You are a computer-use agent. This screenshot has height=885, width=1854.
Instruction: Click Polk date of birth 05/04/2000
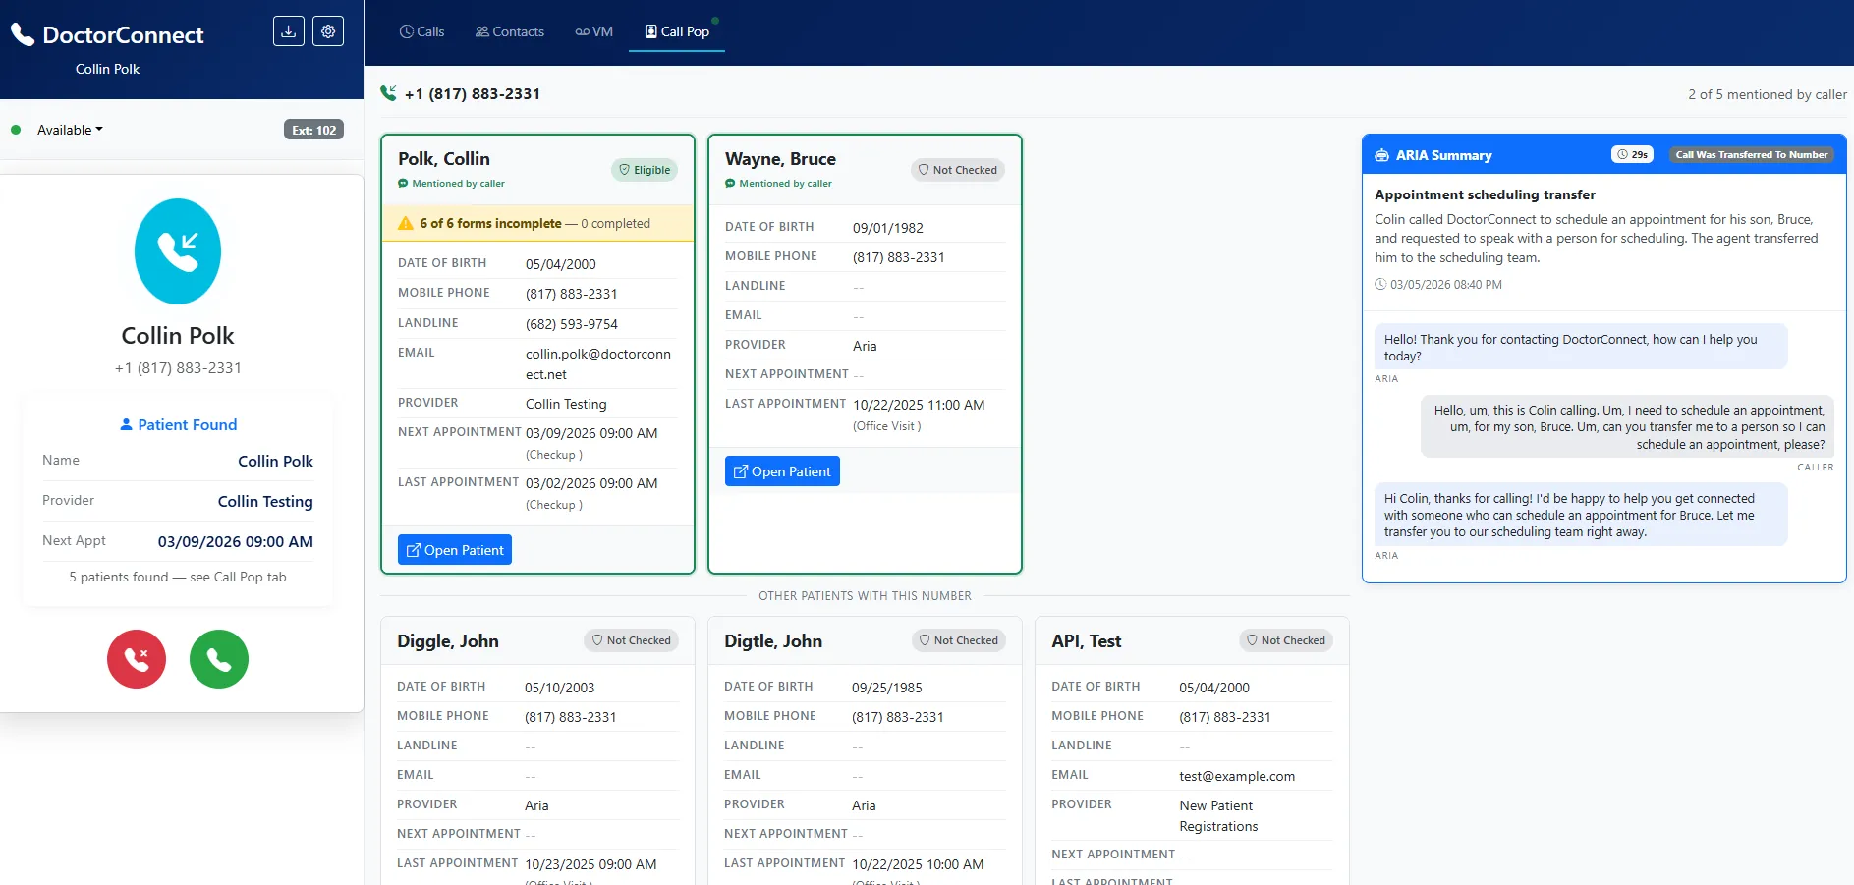pos(561,264)
